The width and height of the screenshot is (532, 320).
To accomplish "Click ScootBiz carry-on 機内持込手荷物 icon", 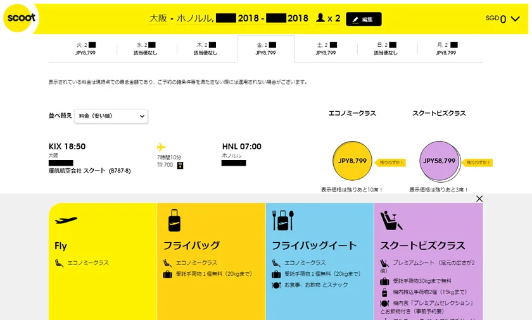I will pyautogui.click(x=384, y=292).
